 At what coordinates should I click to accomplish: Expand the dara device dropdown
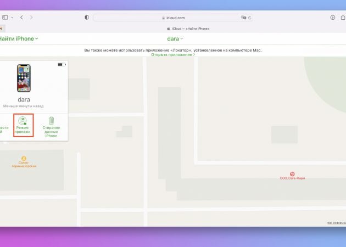point(175,38)
